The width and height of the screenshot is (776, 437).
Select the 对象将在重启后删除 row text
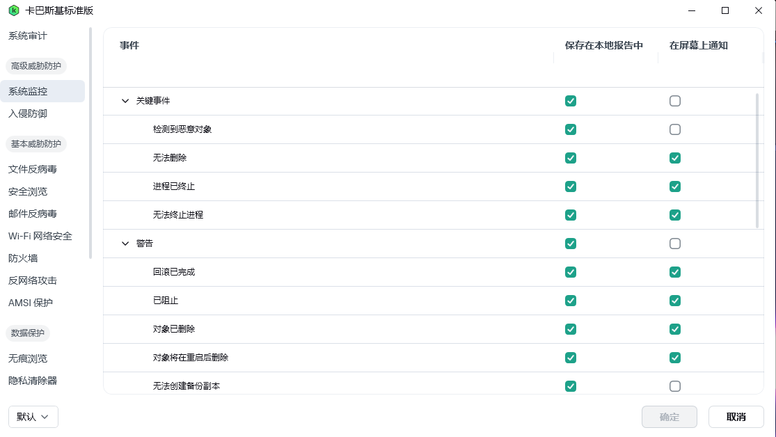(191, 358)
